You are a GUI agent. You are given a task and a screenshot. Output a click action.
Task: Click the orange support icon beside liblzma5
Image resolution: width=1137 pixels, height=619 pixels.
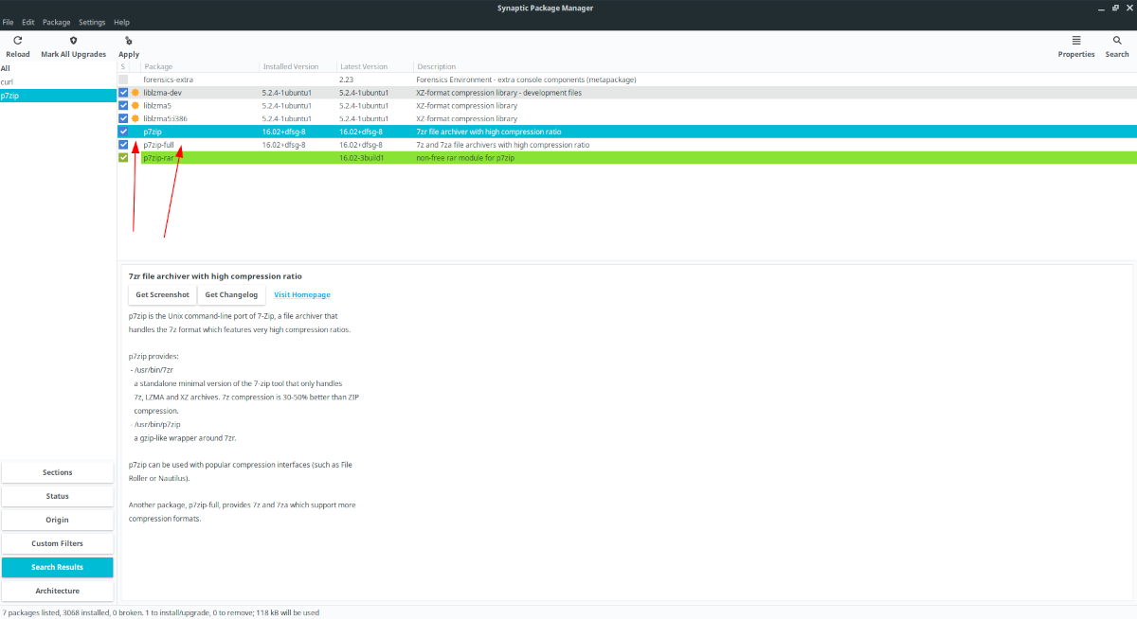tap(135, 106)
